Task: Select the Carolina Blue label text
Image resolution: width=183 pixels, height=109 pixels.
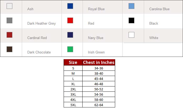Action: point(159,9)
